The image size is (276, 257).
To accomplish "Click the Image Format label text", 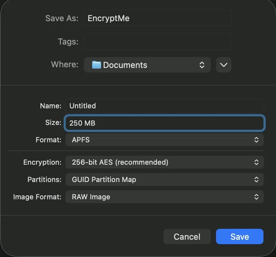I will click(x=37, y=197).
